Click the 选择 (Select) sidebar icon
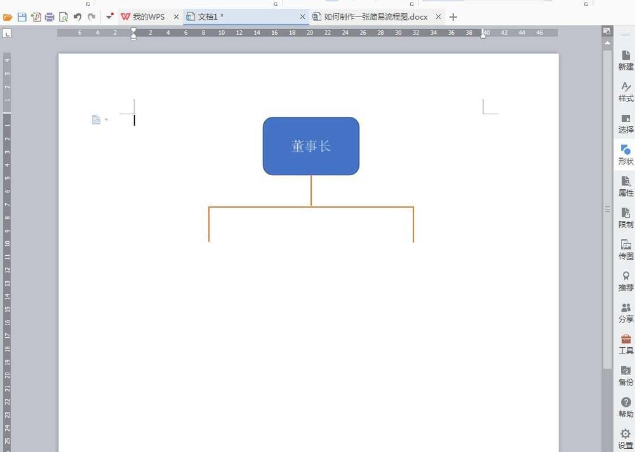 [625, 124]
